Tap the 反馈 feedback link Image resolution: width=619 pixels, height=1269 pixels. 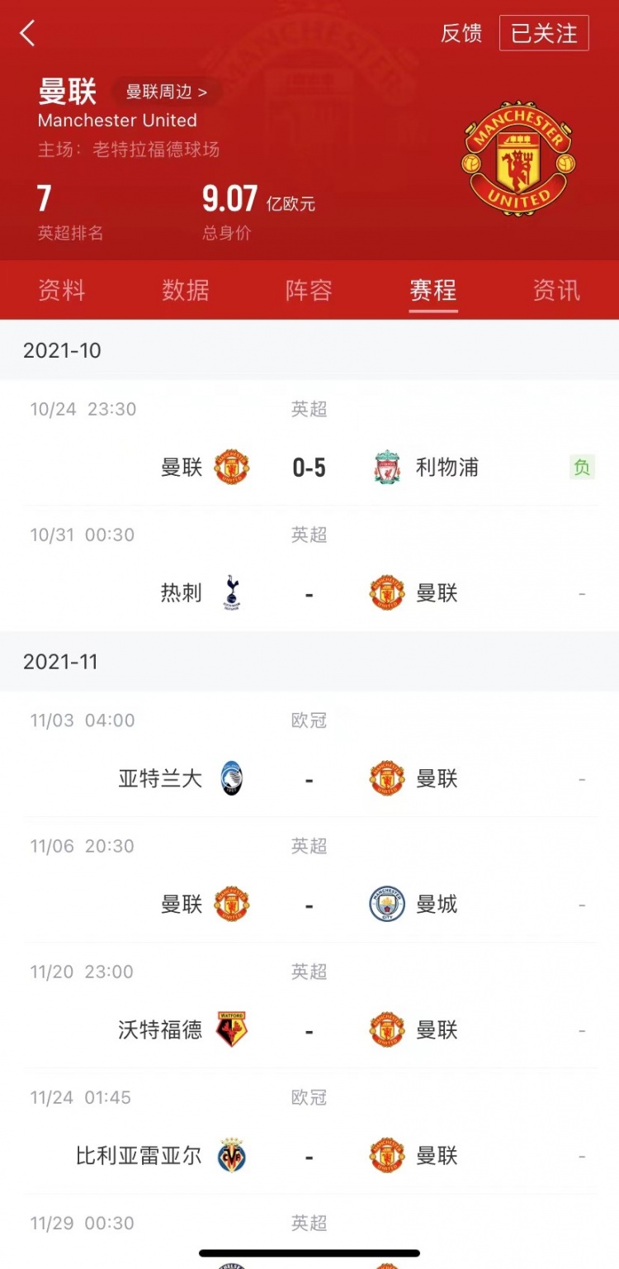point(461,34)
